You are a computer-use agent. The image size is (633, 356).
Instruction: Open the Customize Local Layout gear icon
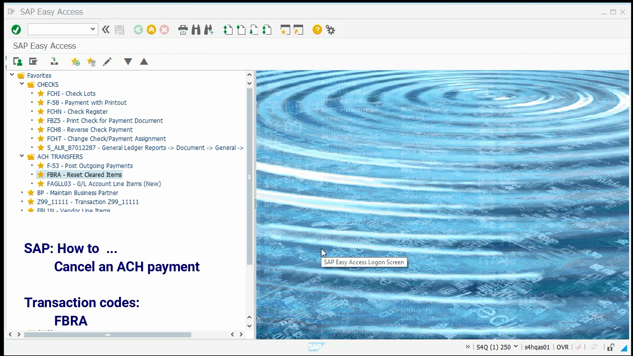pos(330,30)
